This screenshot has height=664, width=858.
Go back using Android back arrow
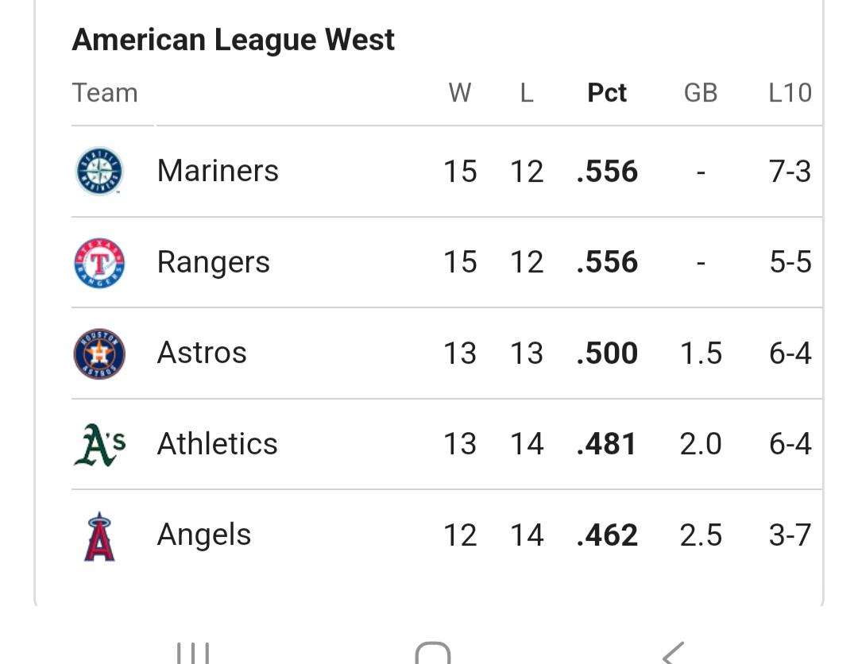coord(674,653)
